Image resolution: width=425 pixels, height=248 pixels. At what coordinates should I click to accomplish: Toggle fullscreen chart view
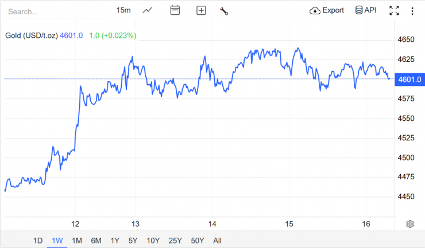pyautogui.click(x=394, y=10)
